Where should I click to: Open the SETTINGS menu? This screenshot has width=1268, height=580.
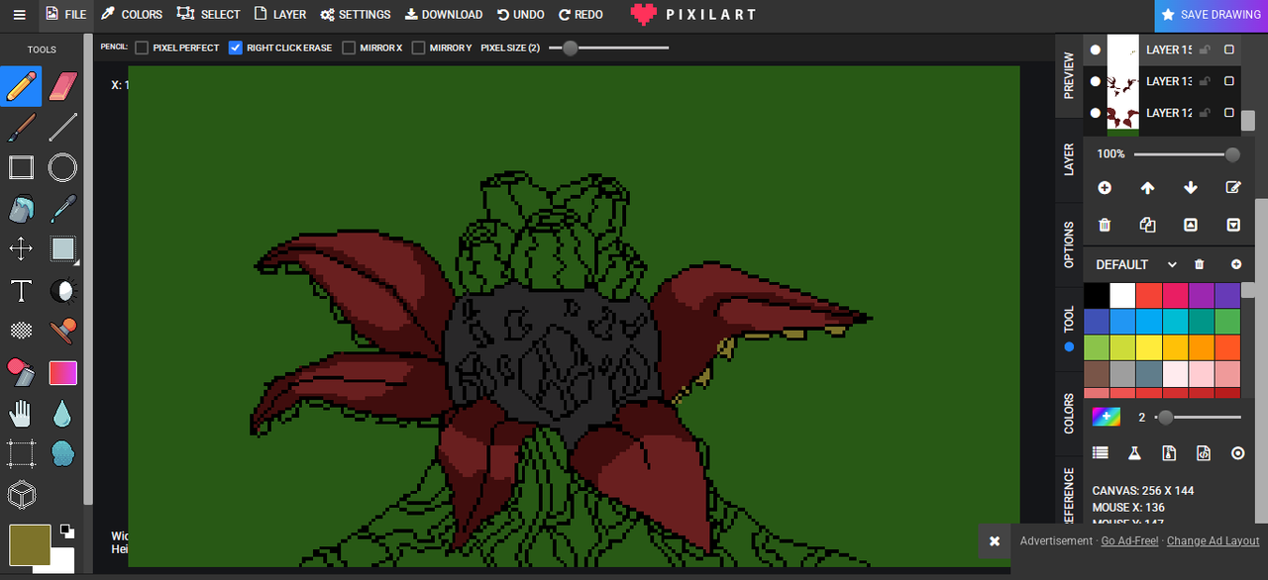(x=356, y=15)
